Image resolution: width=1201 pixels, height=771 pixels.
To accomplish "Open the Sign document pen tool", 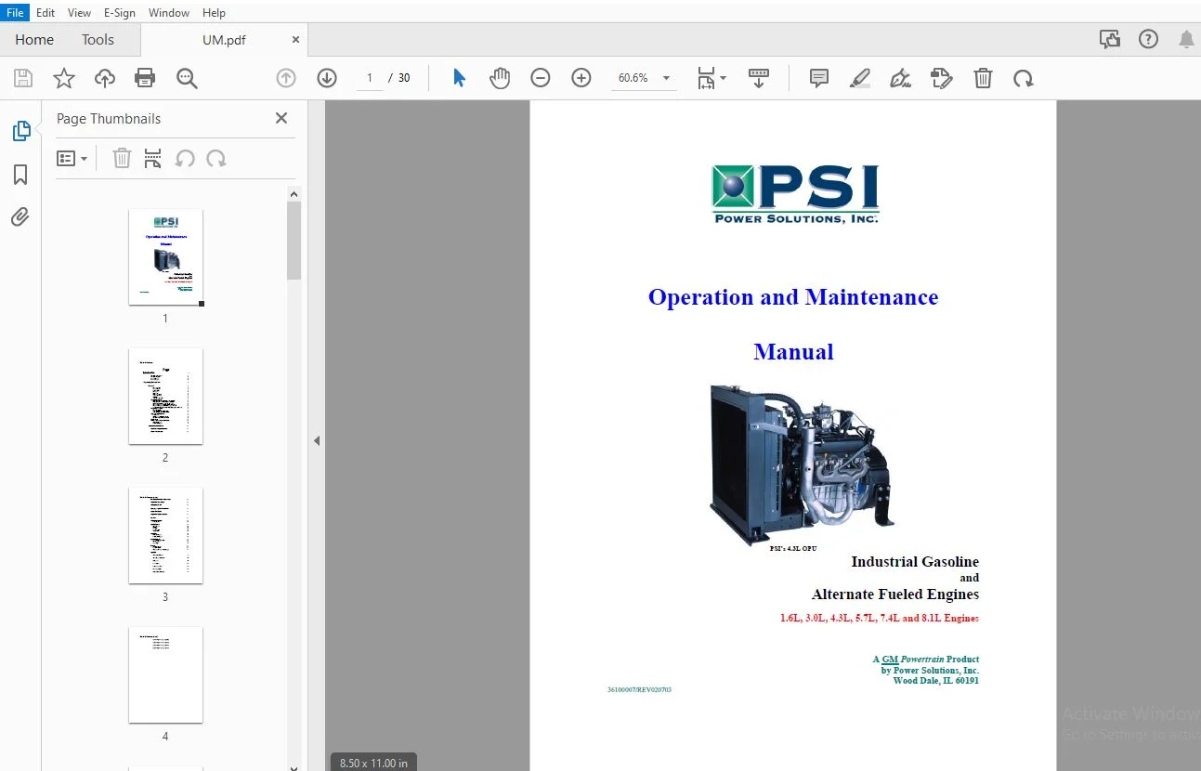I will click(900, 78).
